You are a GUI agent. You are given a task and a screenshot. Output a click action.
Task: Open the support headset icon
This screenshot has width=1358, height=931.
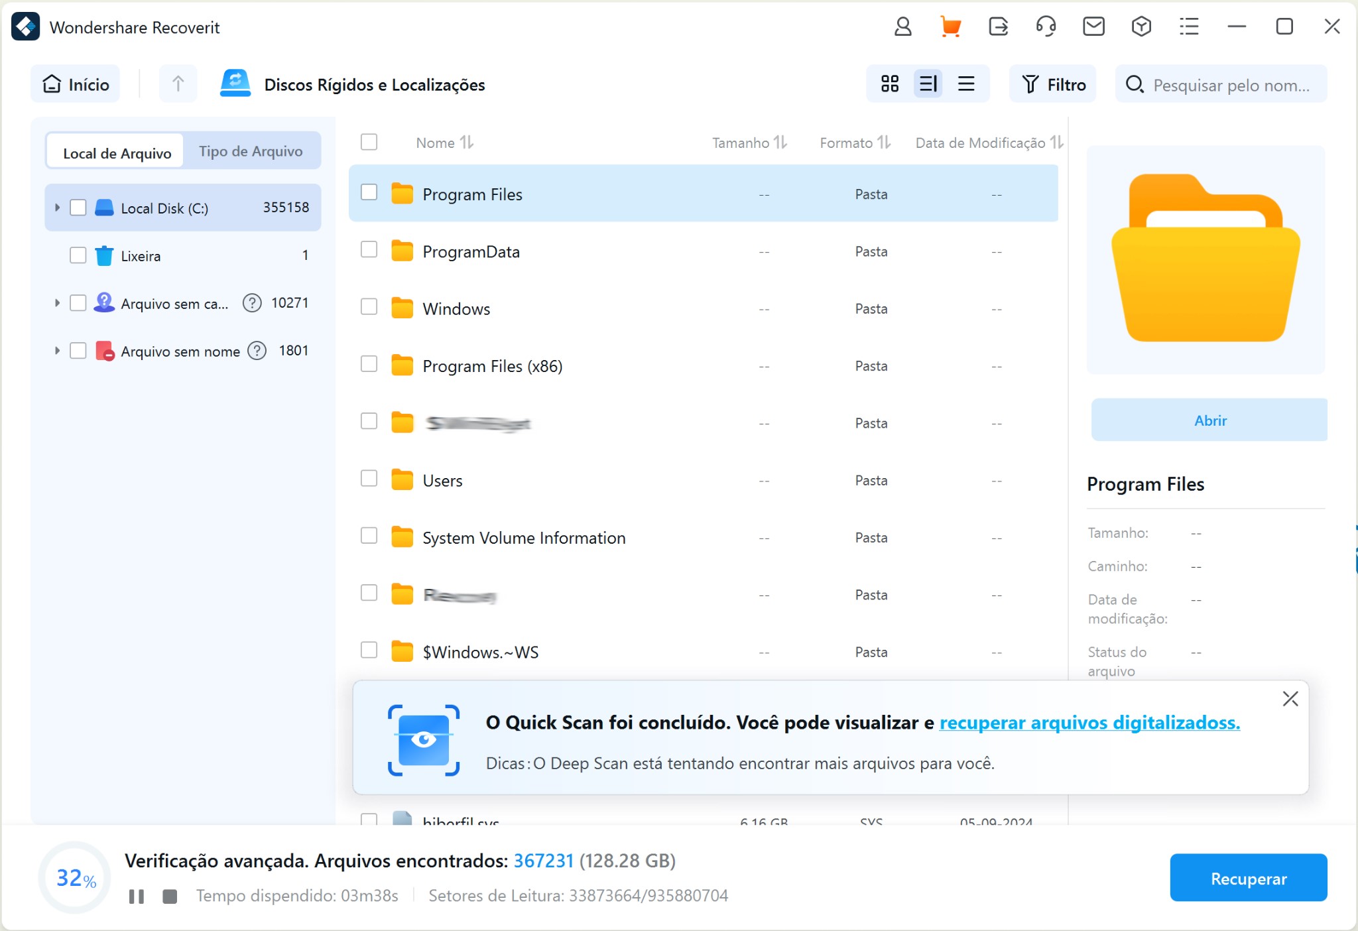tap(1046, 27)
